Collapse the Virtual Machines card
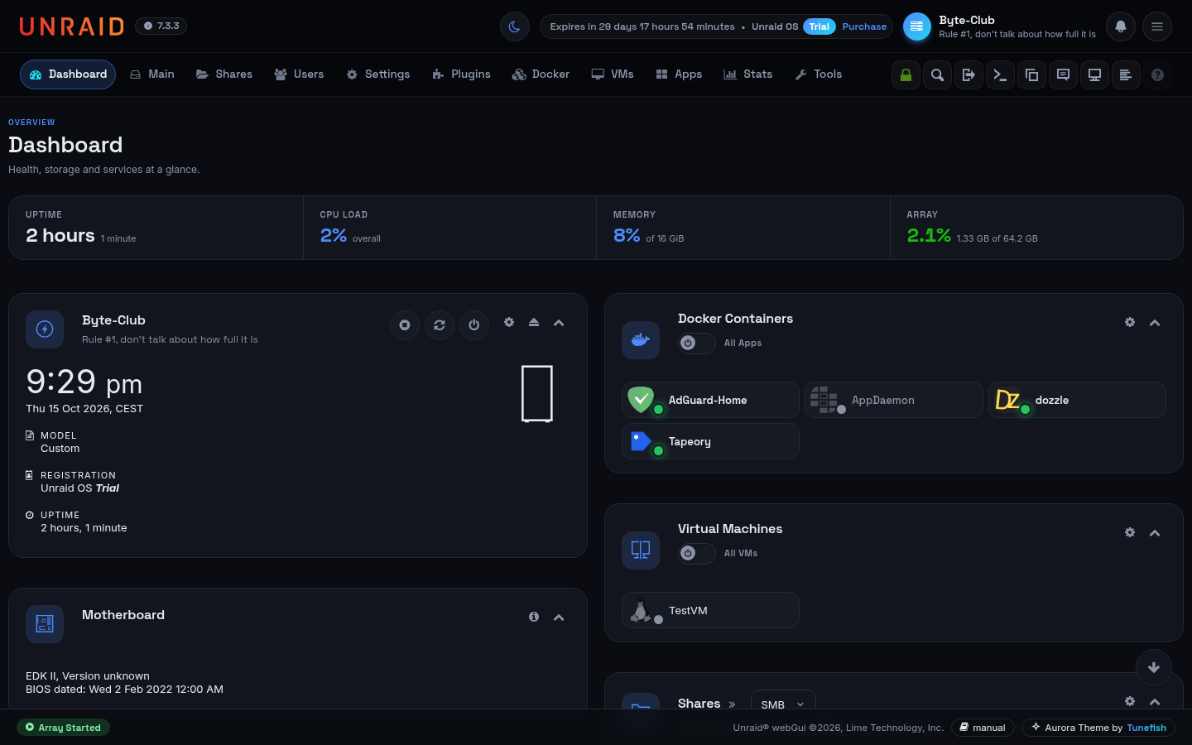The width and height of the screenshot is (1192, 745). tap(1155, 533)
